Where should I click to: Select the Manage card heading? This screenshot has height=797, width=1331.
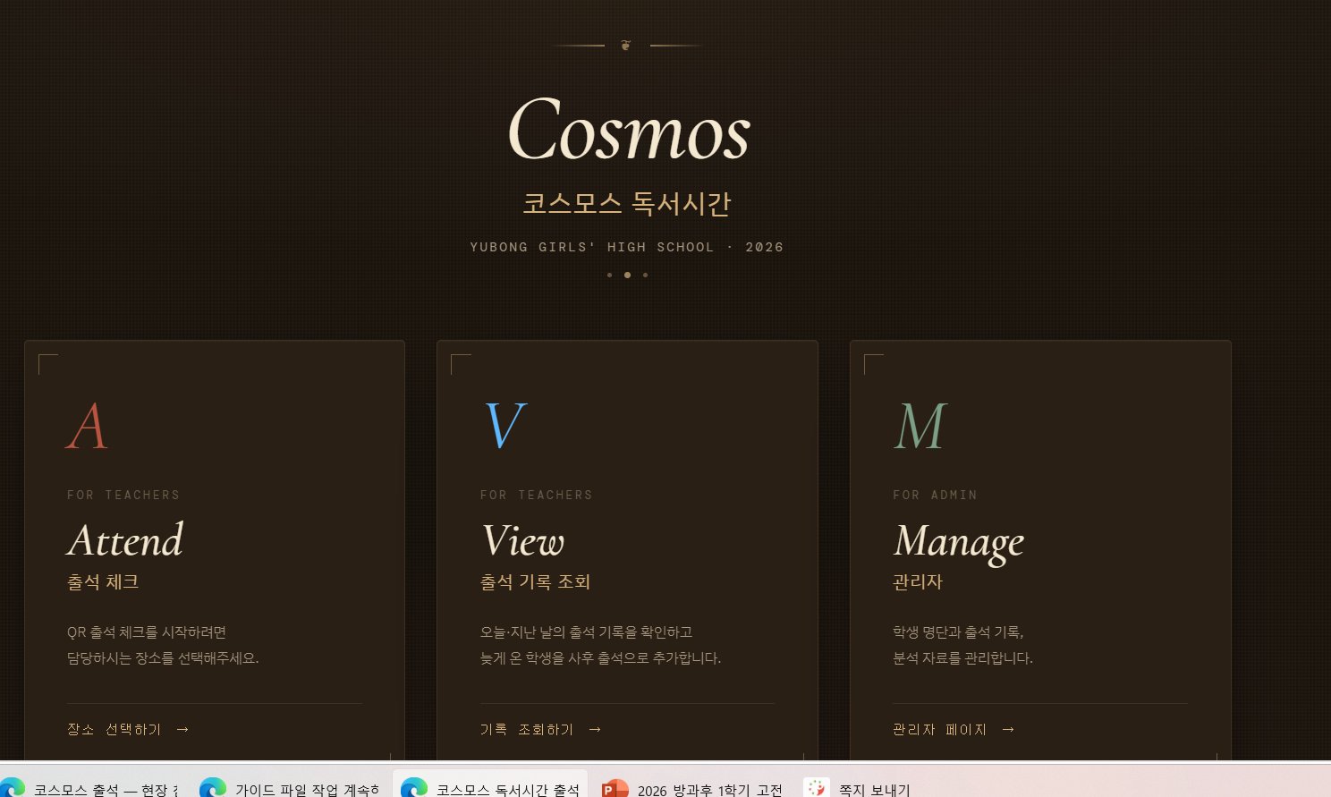point(958,542)
